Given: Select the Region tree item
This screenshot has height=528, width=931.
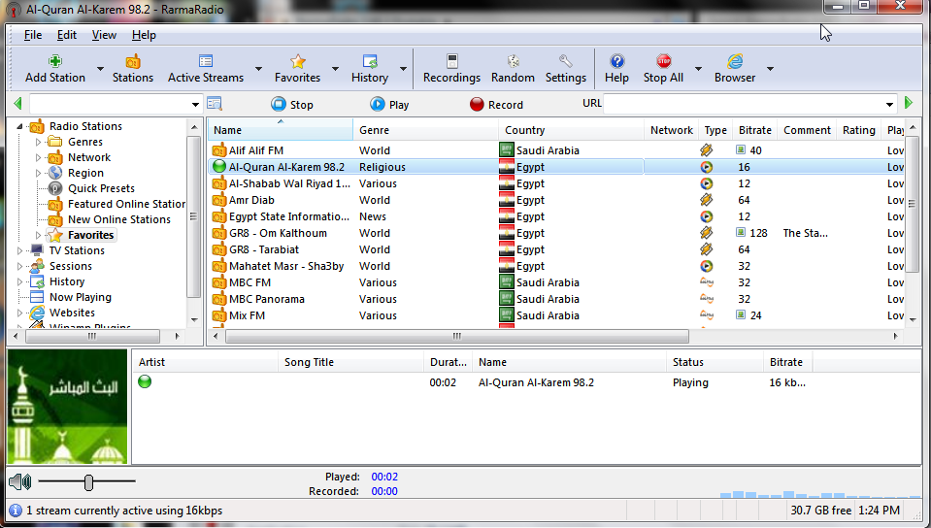Looking at the screenshot, I should pyautogui.click(x=85, y=173).
